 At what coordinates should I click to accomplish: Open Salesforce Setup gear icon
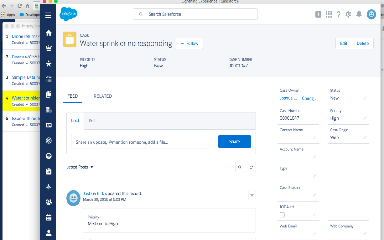pyautogui.click(x=348, y=14)
